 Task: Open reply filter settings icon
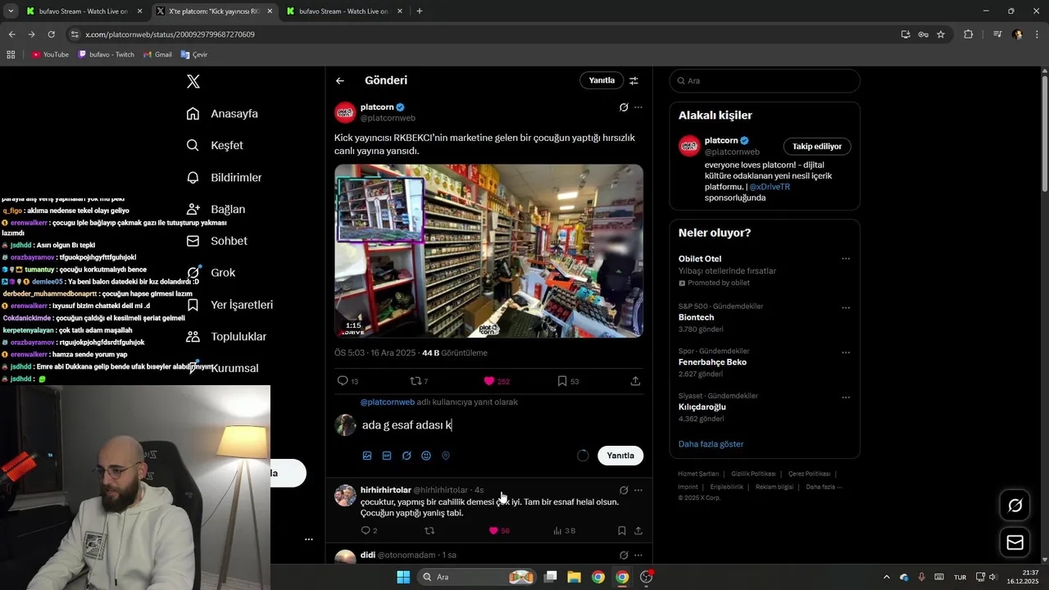[x=633, y=80]
